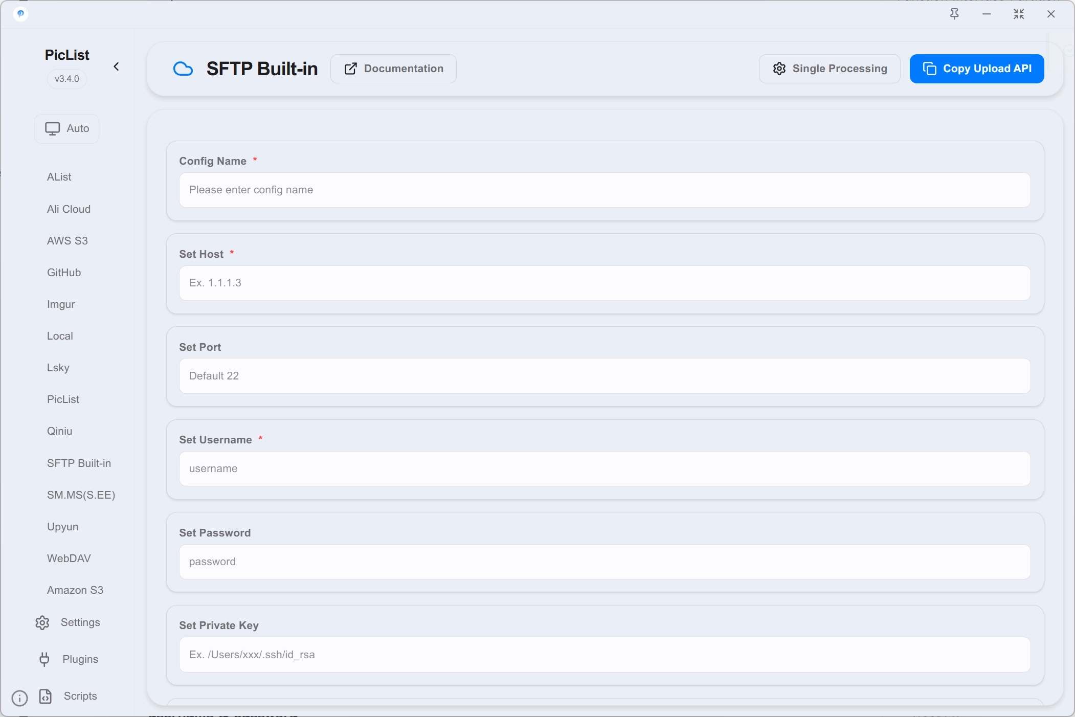The width and height of the screenshot is (1075, 717).
Task: Select Ali Cloud in the sidebar
Action: point(69,209)
